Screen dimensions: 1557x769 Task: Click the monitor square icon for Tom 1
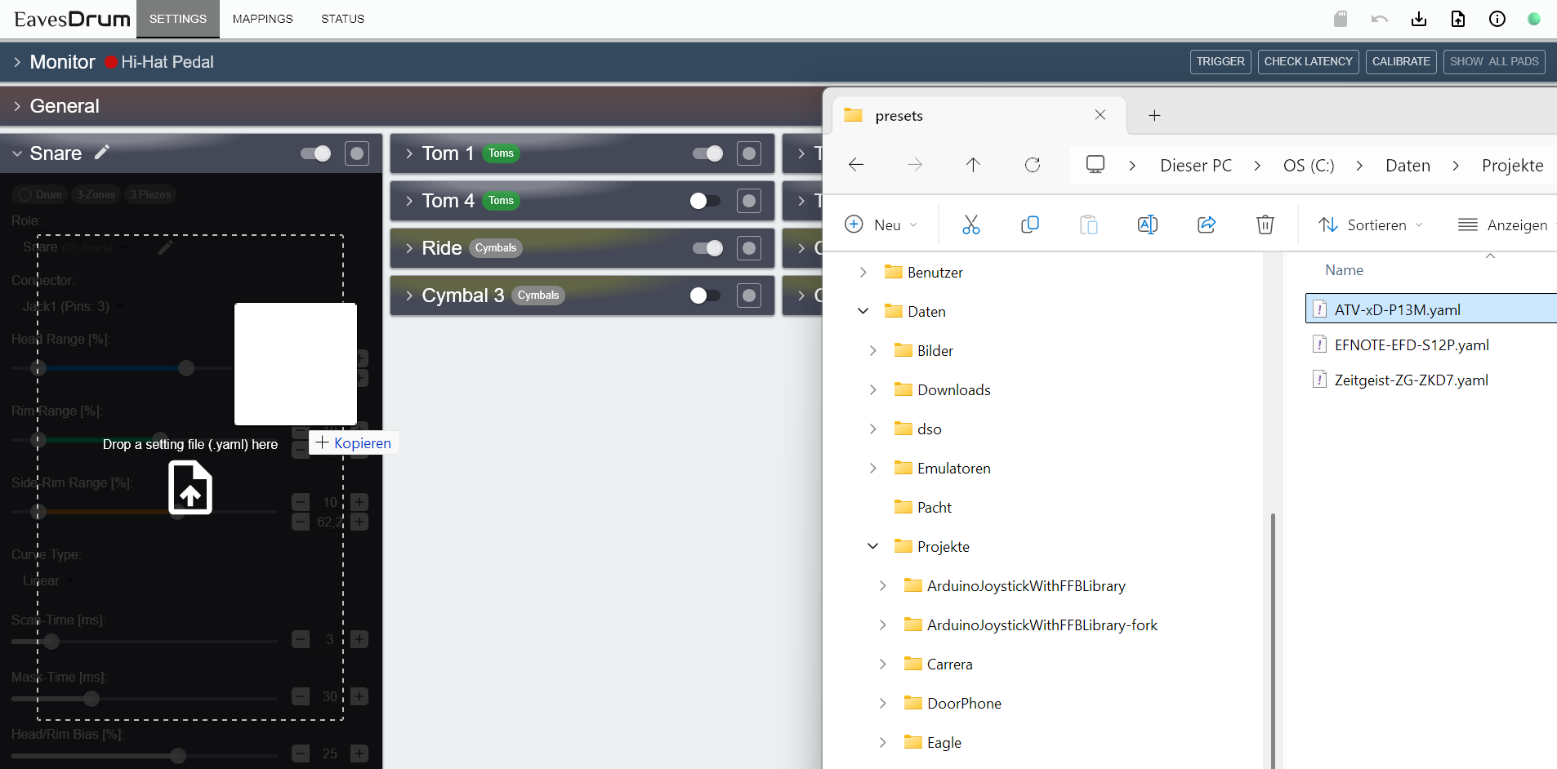pyautogui.click(x=748, y=153)
